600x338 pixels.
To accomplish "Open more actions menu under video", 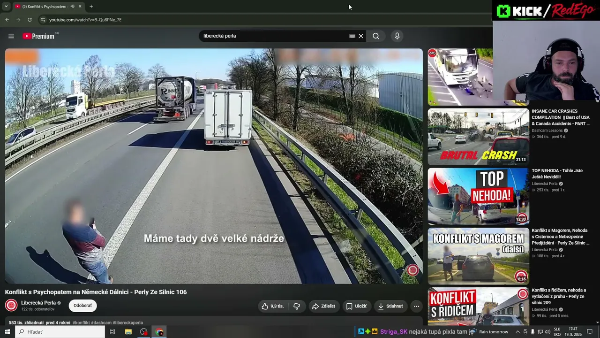I will click(x=416, y=306).
